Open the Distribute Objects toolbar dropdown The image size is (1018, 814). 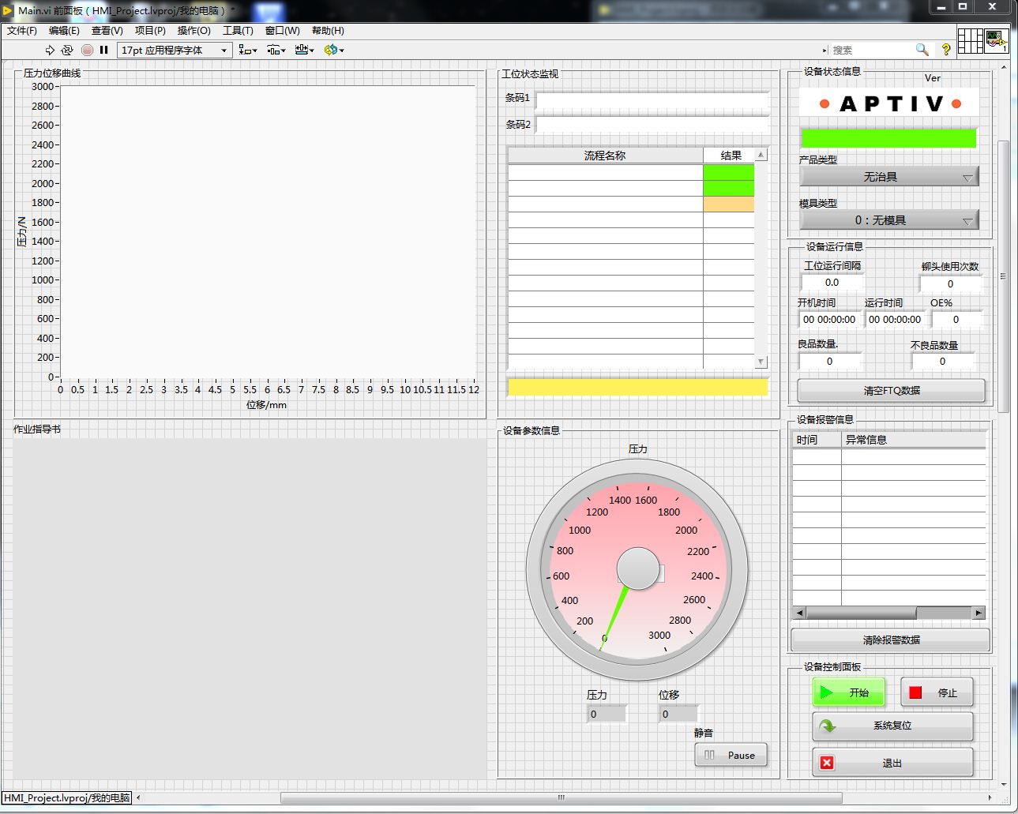coord(276,50)
